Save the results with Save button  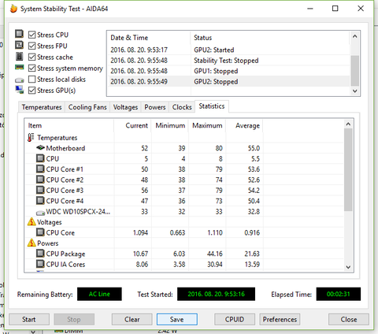(177, 319)
